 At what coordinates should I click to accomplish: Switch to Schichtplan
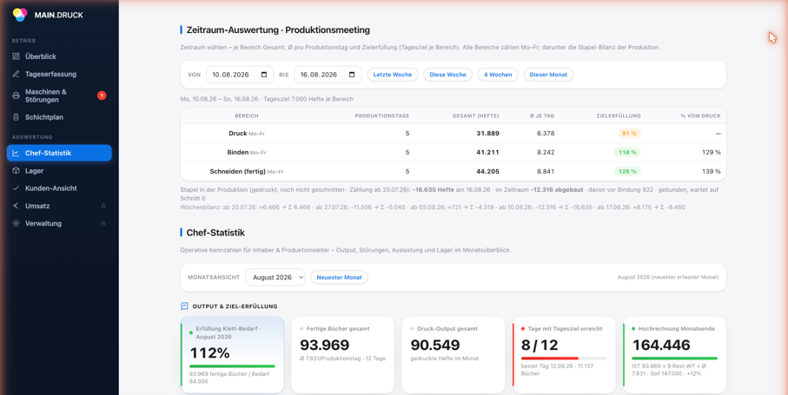click(59, 117)
